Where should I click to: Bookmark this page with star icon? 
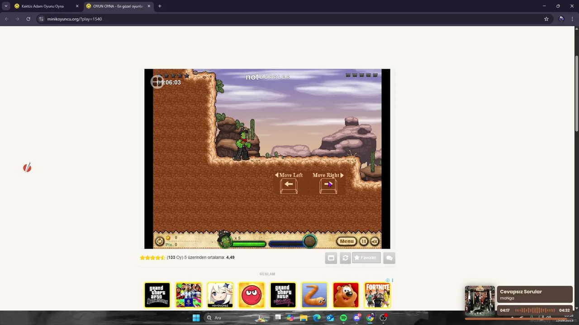(x=546, y=19)
